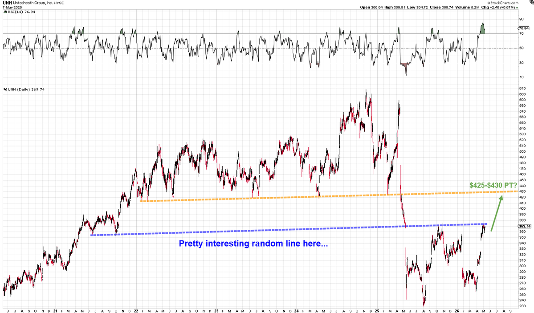Click the 'Pretty interesting random line here...' annotation
The image size is (534, 313).
(x=253, y=244)
